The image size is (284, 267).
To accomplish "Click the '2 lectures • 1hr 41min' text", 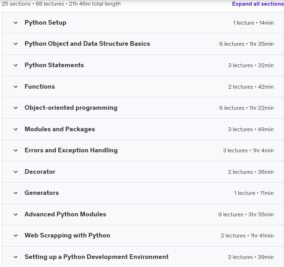I will 247,236.
